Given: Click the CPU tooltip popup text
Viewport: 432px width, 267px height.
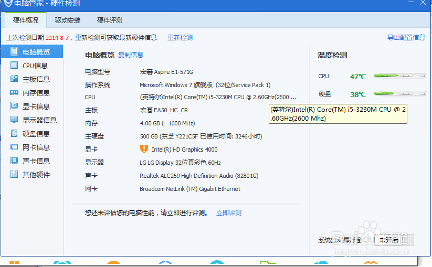Looking at the screenshot, I should tap(338, 114).
